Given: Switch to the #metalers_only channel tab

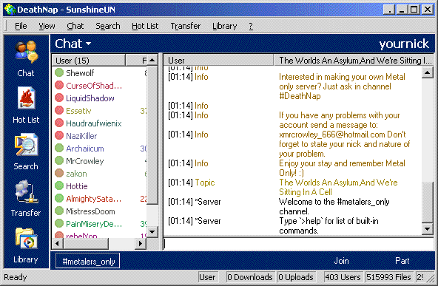Looking at the screenshot, I should tap(88, 261).
